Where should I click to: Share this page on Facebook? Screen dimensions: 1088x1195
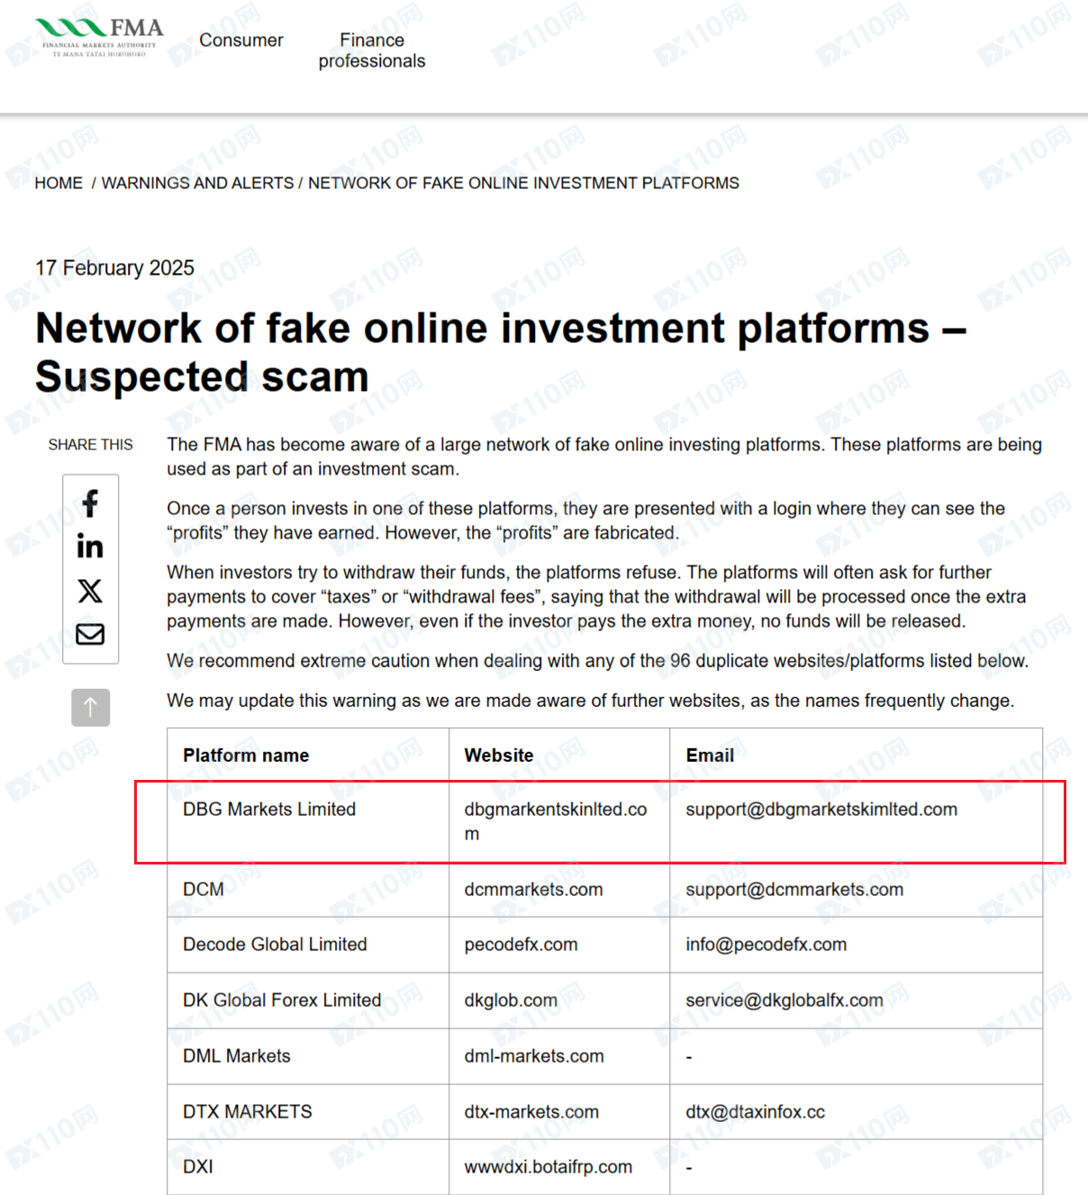(90, 503)
